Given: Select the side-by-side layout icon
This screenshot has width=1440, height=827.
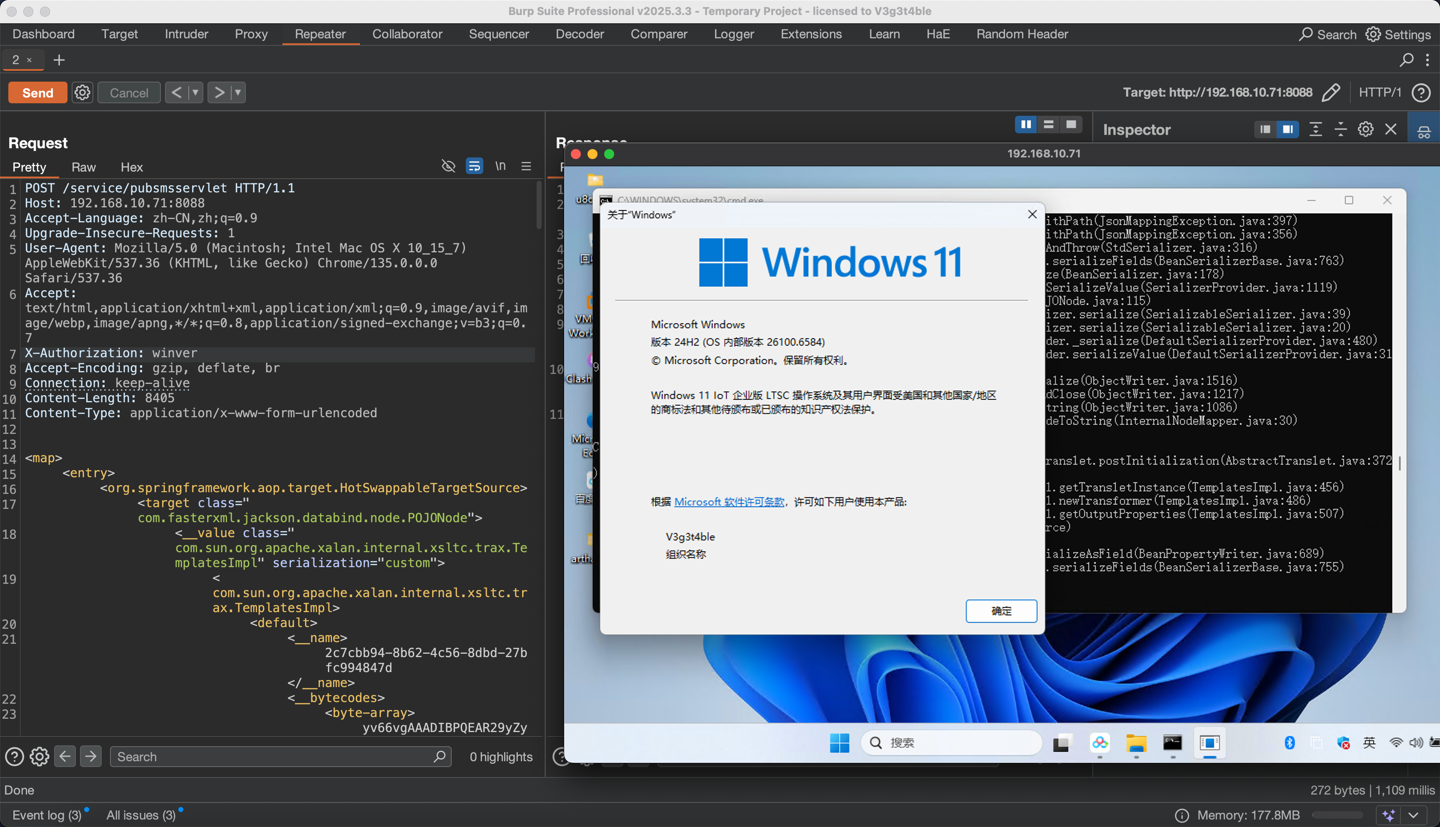Looking at the screenshot, I should (1026, 125).
